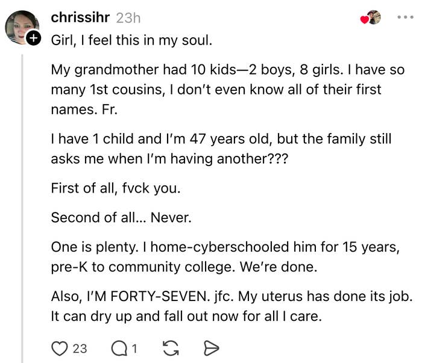Share the post with the paper plane icon
Screen dimensions: 422x363
coord(211,348)
